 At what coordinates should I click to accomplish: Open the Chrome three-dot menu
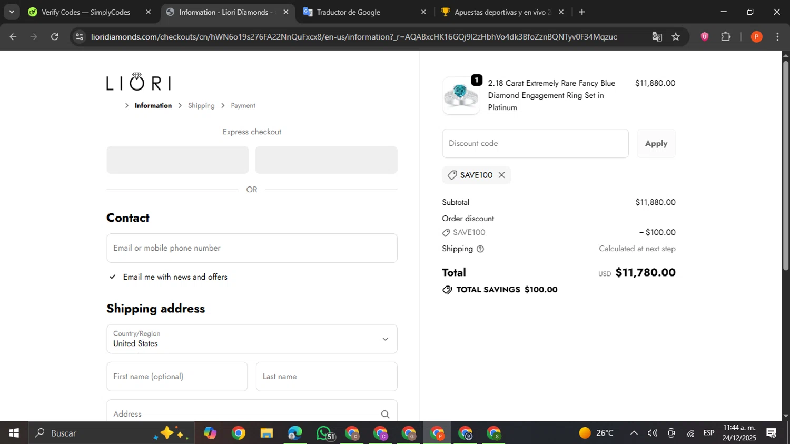(777, 36)
